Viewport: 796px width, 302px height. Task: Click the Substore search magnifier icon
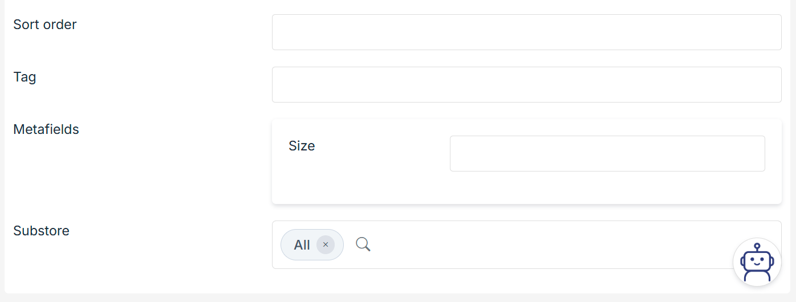[363, 244]
